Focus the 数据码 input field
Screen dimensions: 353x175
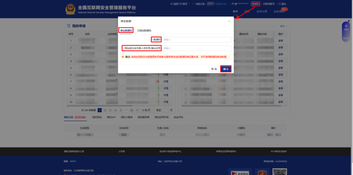197,40
